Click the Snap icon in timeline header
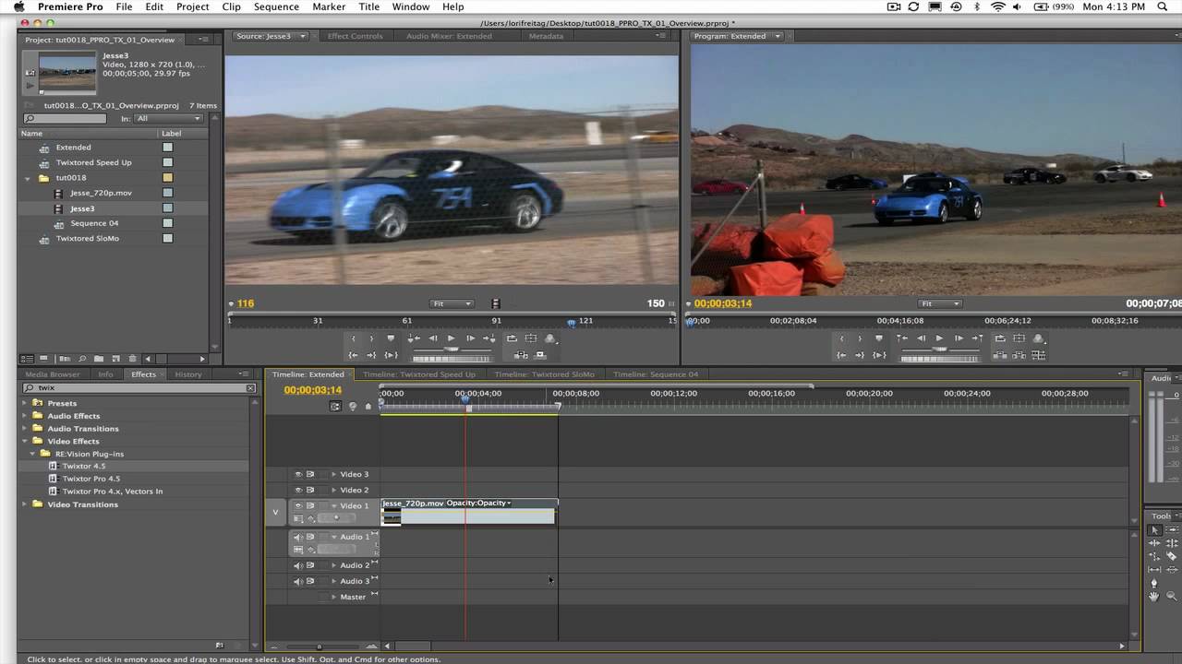The width and height of the screenshot is (1182, 664). click(335, 406)
